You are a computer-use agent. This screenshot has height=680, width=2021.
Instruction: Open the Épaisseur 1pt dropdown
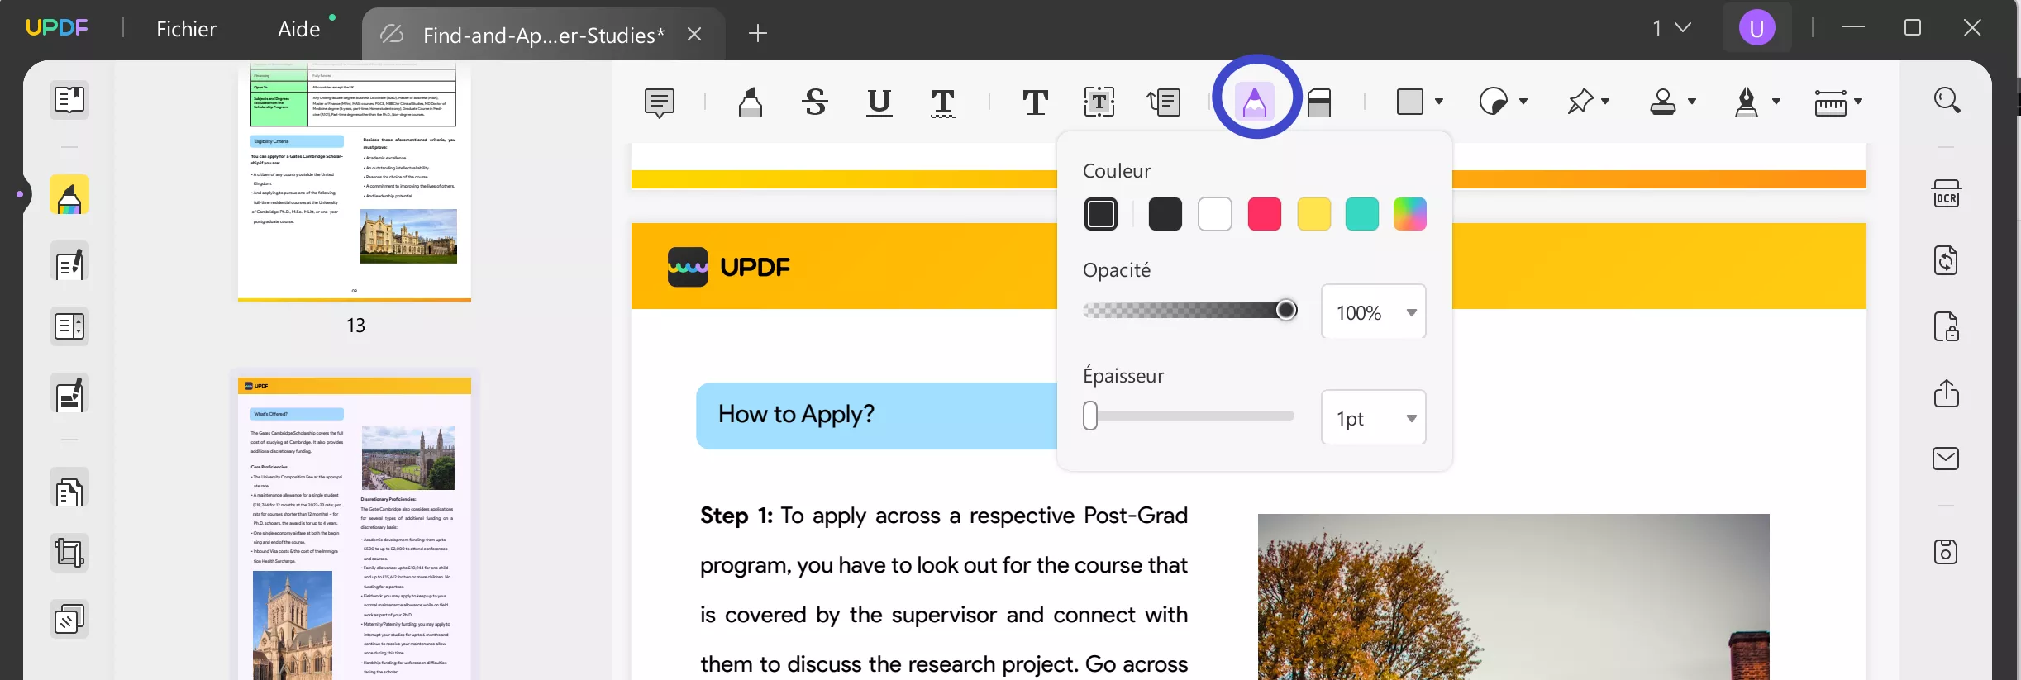point(1374,418)
